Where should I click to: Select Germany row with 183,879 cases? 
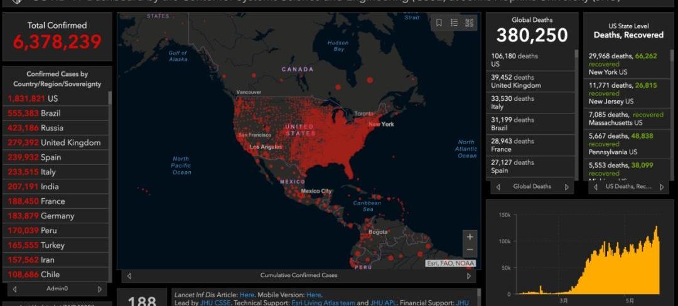(x=55, y=216)
